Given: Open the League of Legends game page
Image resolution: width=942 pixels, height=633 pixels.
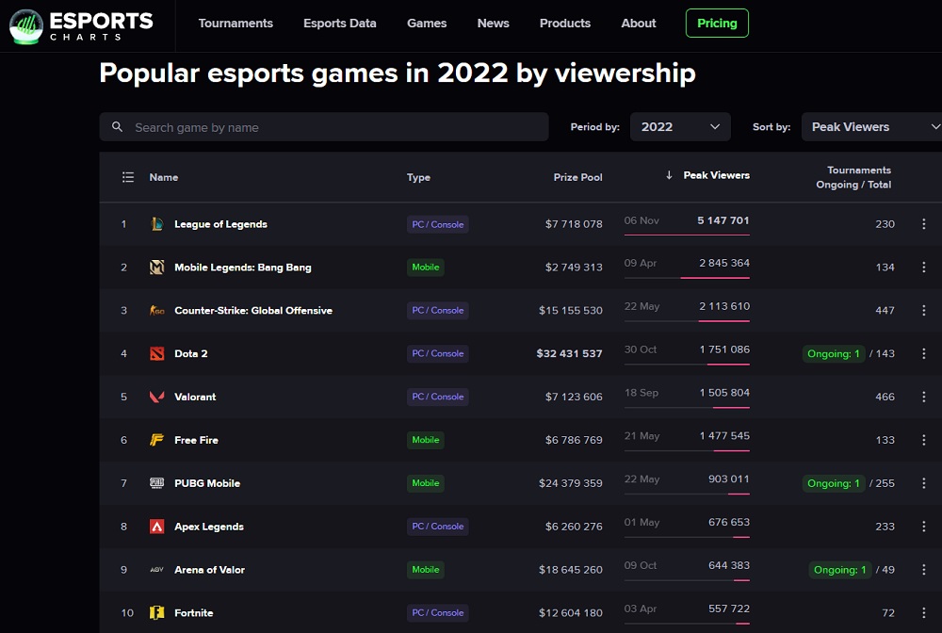Looking at the screenshot, I should pyautogui.click(x=220, y=224).
